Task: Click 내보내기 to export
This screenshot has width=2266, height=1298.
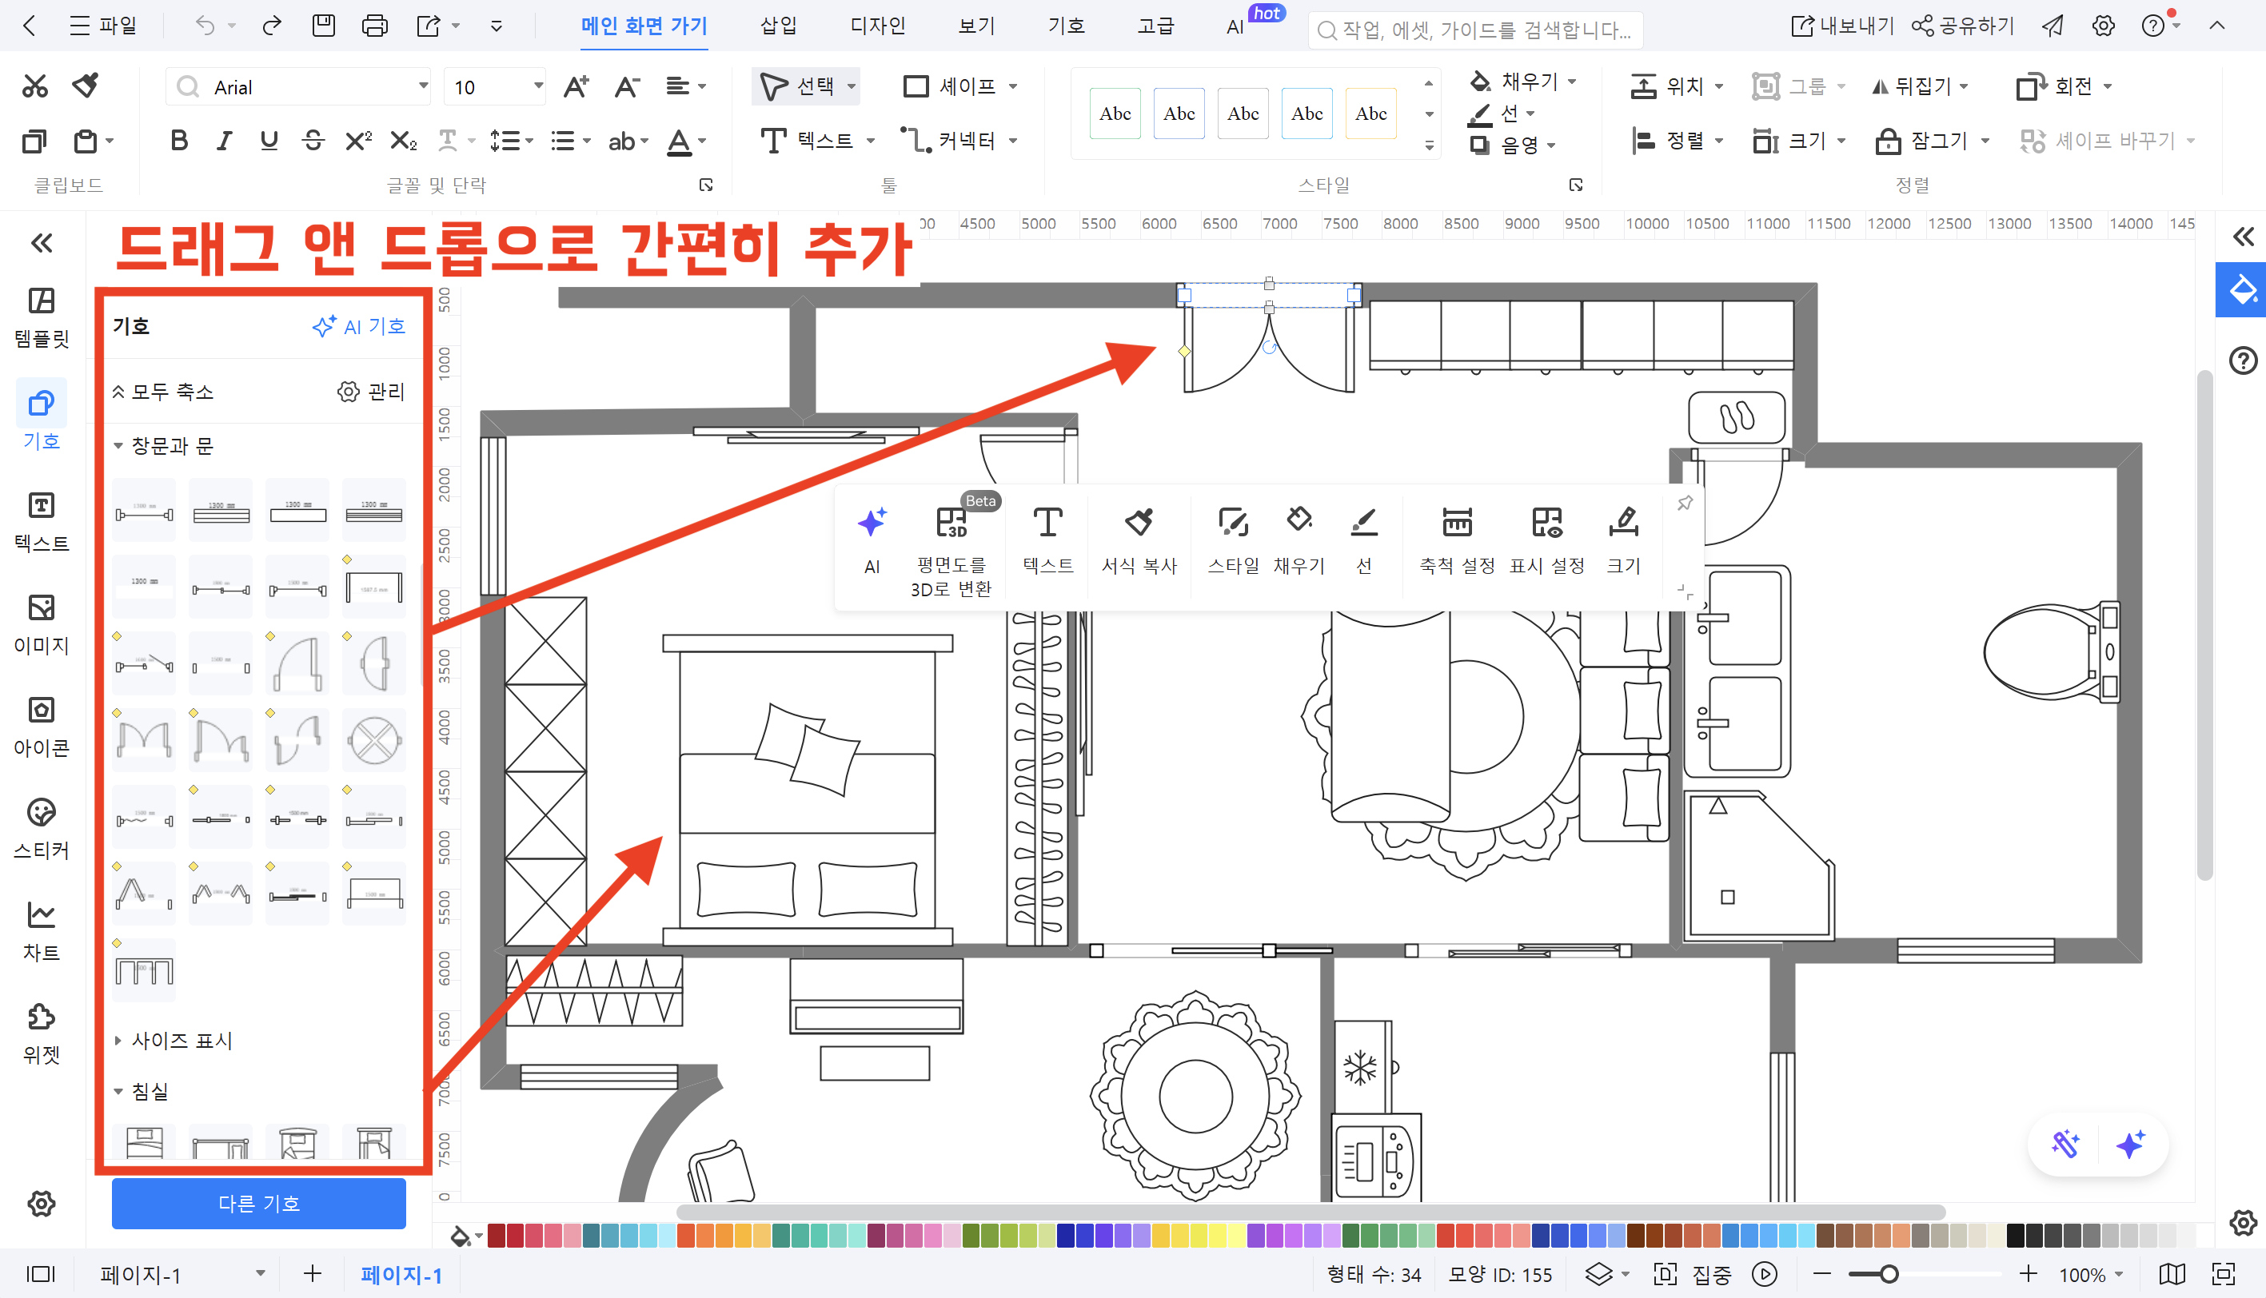Action: [1841, 25]
